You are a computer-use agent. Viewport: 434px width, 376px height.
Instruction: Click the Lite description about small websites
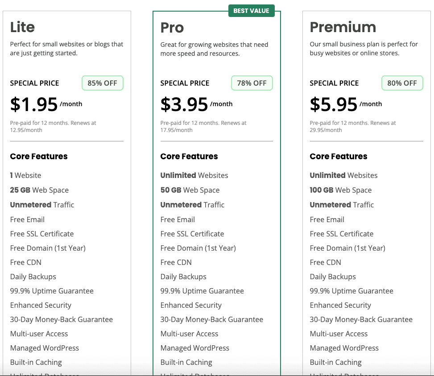(x=67, y=49)
